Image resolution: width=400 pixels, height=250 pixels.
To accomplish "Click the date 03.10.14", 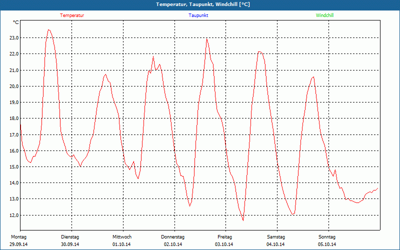I will pyautogui.click(x=224, y=244).
